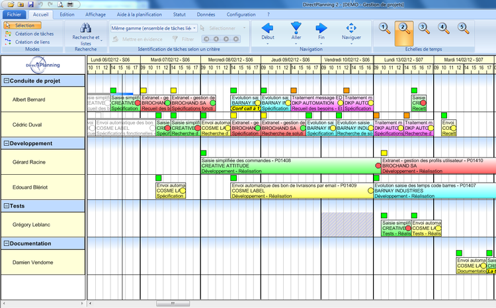The height and width of the screenshot is (308, 496).
Task: Open the Même gamme criteria combo box
Action: coord(154,28)
